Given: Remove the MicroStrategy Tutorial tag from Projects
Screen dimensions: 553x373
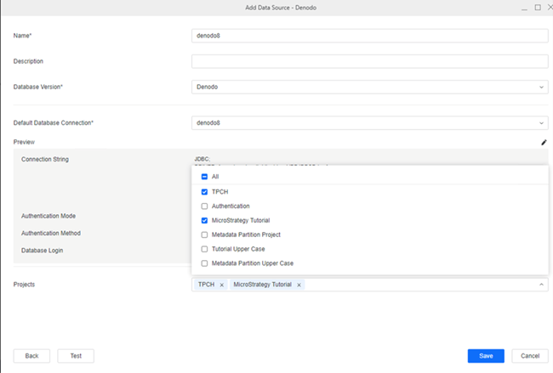Looking at the screenshot, I should pos(299,285).
